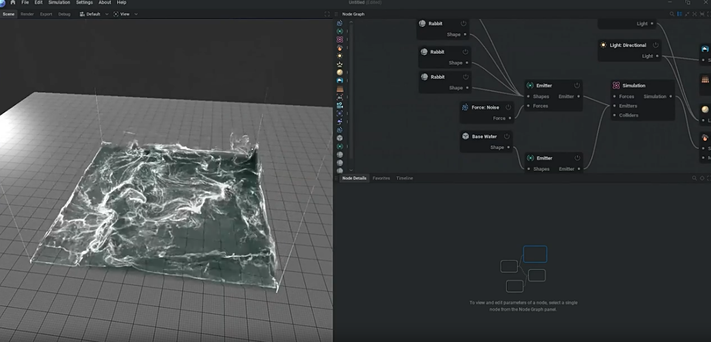Viewport: 711px width, 342px height.
Task: Click the application logo in the title bar
Action: click(2, 2)
